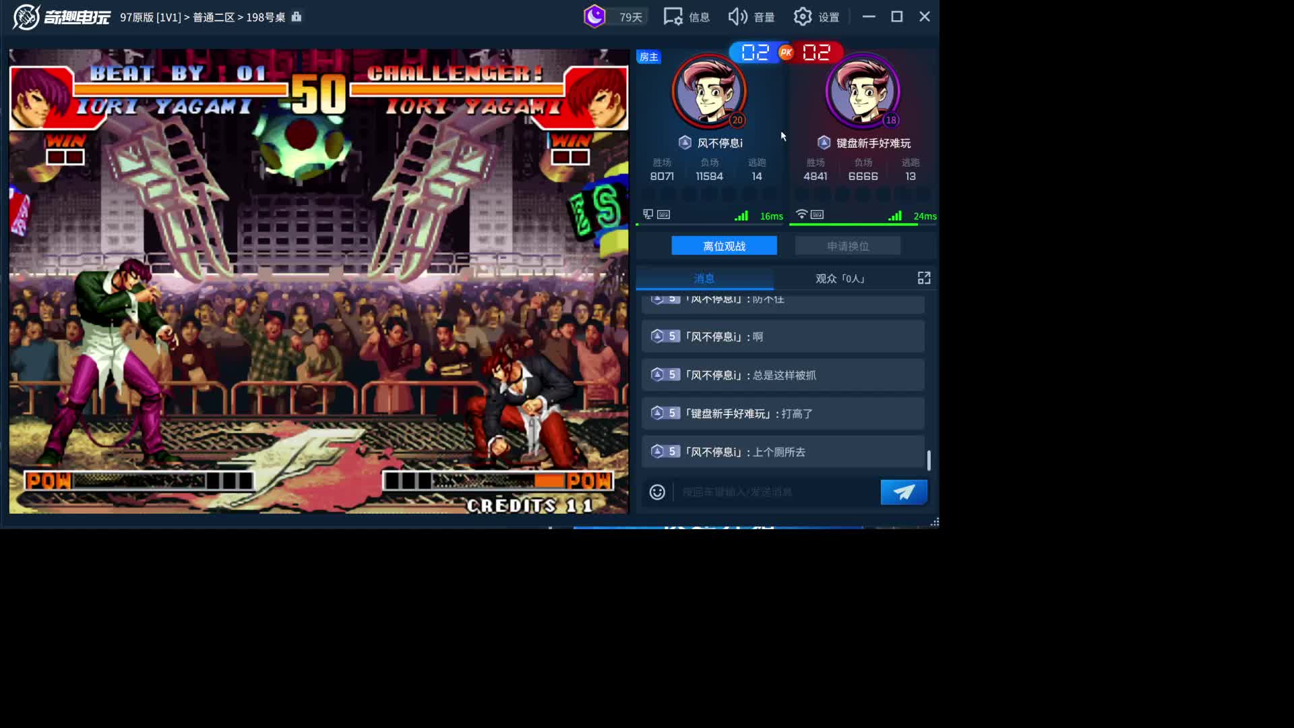Click the chat message list scrollbar

[929, 460]
